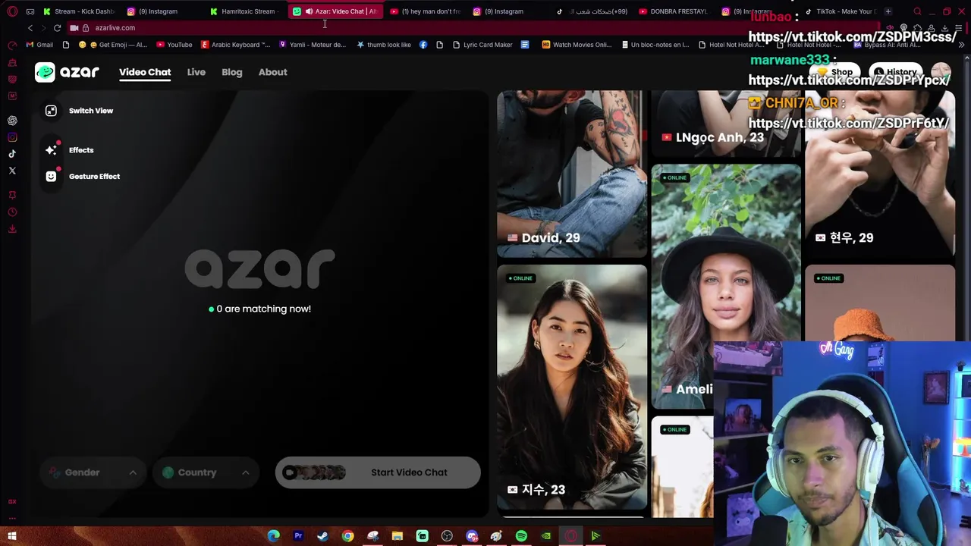Switch to the 'hey man don't' YouTube tab

click(x=425, y=11)
